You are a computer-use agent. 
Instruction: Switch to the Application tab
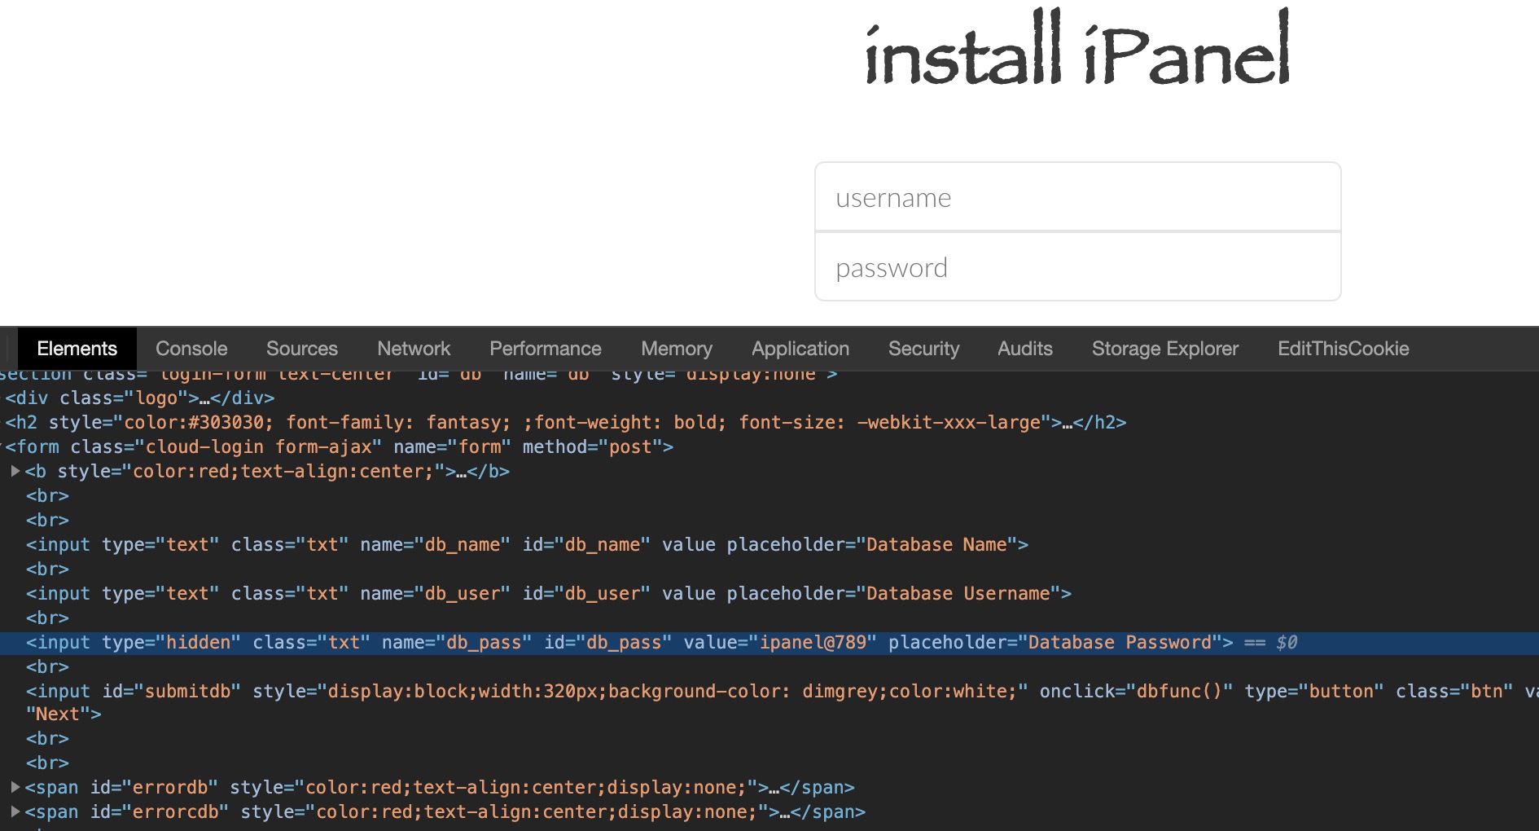click(800, 349)
